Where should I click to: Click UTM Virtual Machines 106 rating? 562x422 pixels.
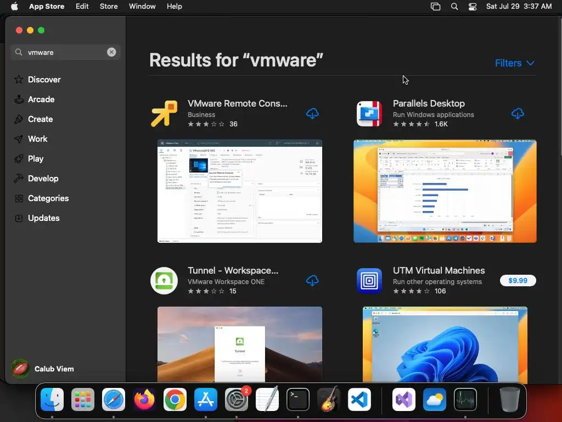click(x=419, y=291)
